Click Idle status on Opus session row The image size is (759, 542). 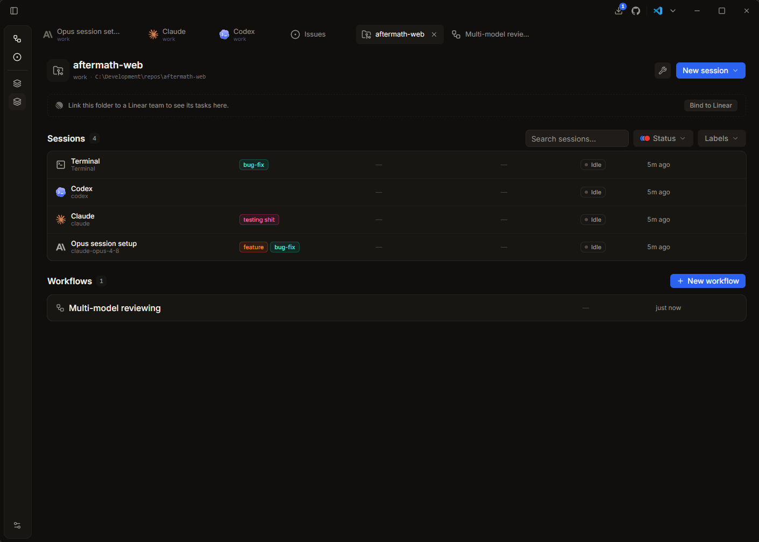(593, 247)
